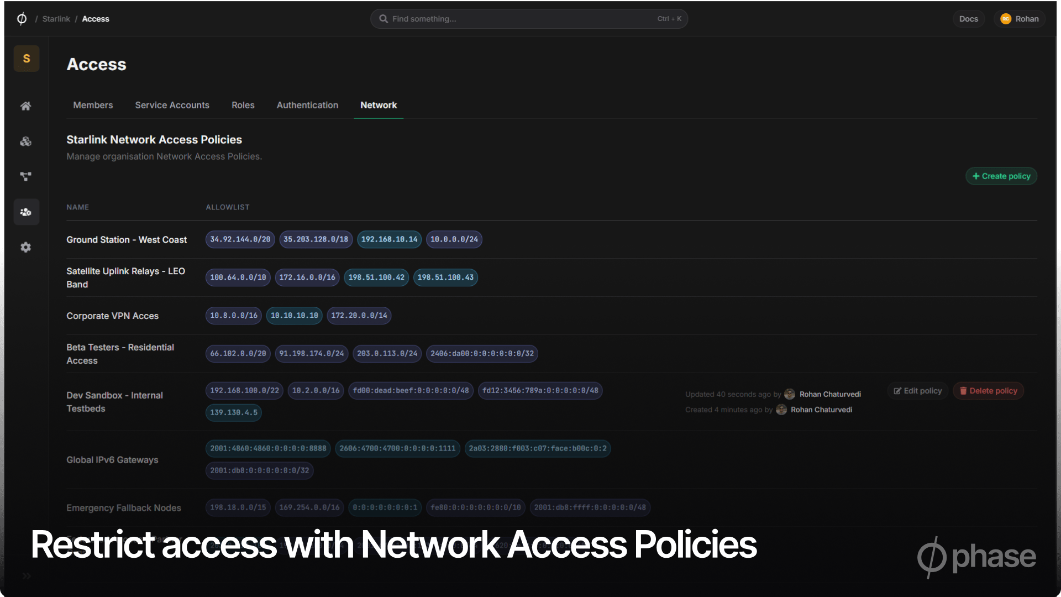Click the Access breadcrumb

(x=96, y=19)
